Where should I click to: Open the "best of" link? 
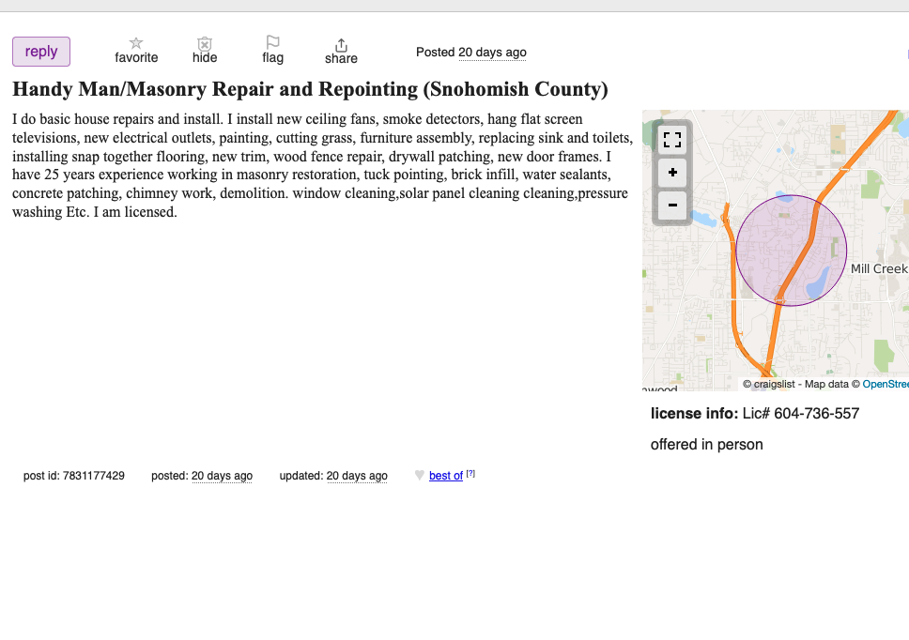click(445, 476)
